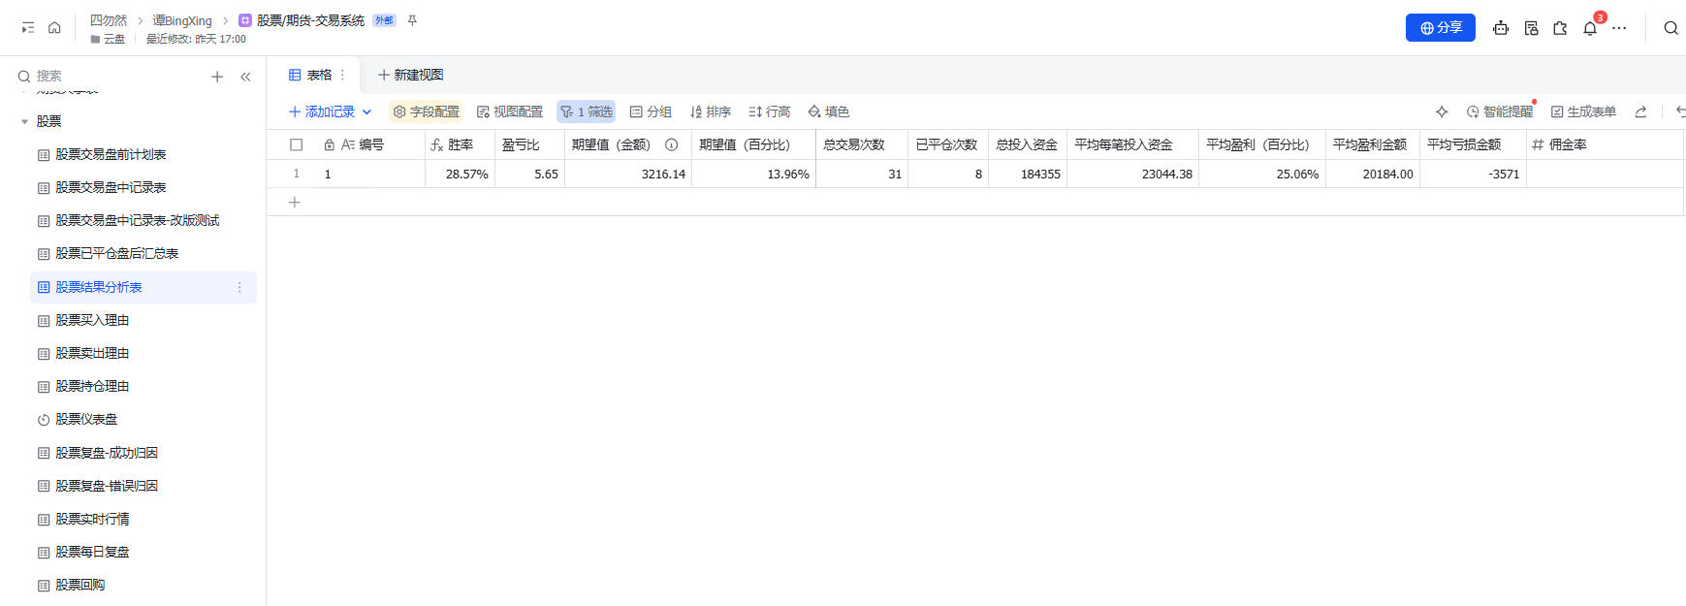This screenshot has height=606, width=1686.
Task: Open 股票买入理由 table
Action: pyautogui.click(x=92, y=320)
